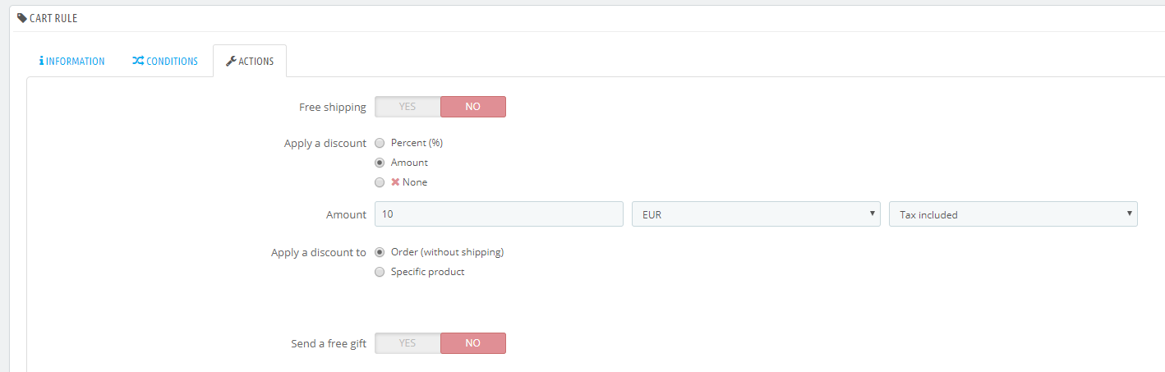Select the Actions tab
1165x372 pixels.
pyautogui.click(x=250, y=61)
